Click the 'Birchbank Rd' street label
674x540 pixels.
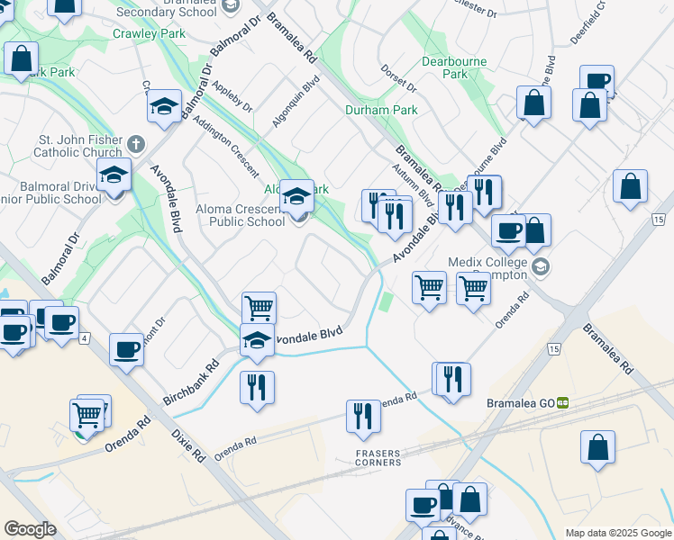tap(191, 382)
